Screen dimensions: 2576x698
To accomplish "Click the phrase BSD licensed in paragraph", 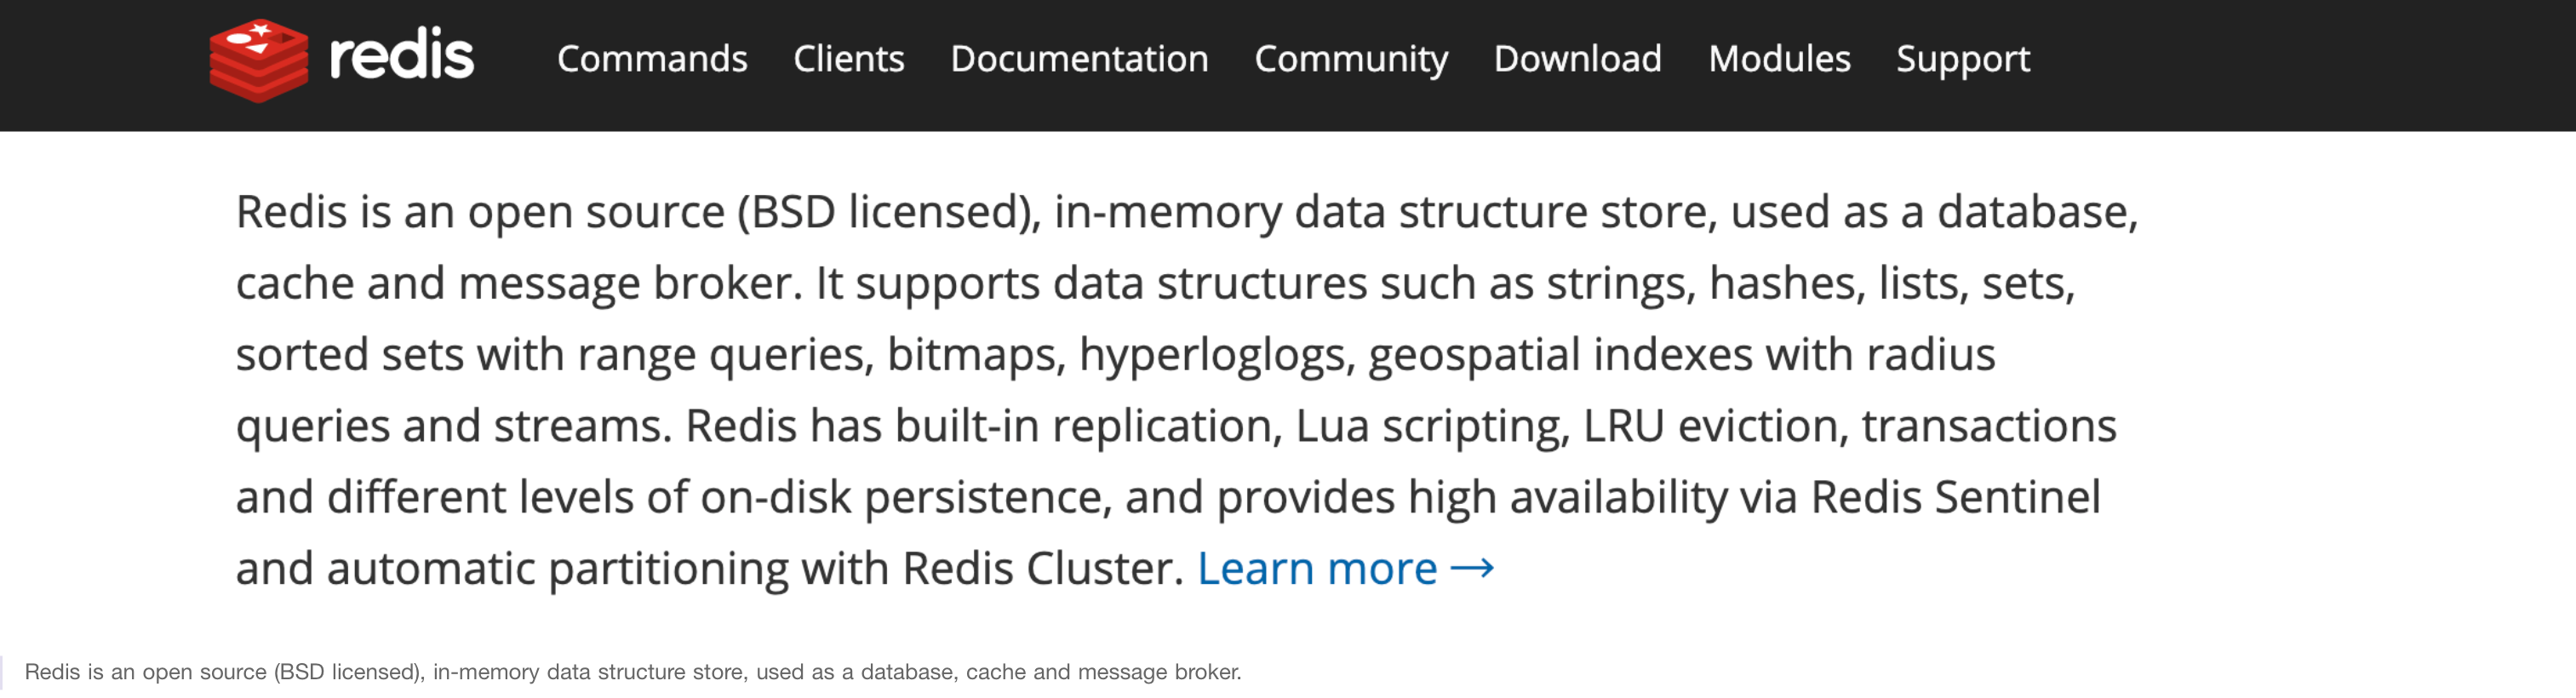I will pos(885,212).
